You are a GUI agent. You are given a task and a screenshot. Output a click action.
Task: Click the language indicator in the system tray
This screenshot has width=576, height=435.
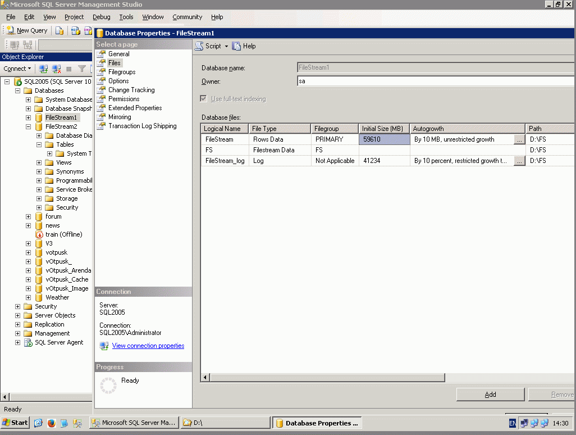pyautogui.click(x=513, y=423)
